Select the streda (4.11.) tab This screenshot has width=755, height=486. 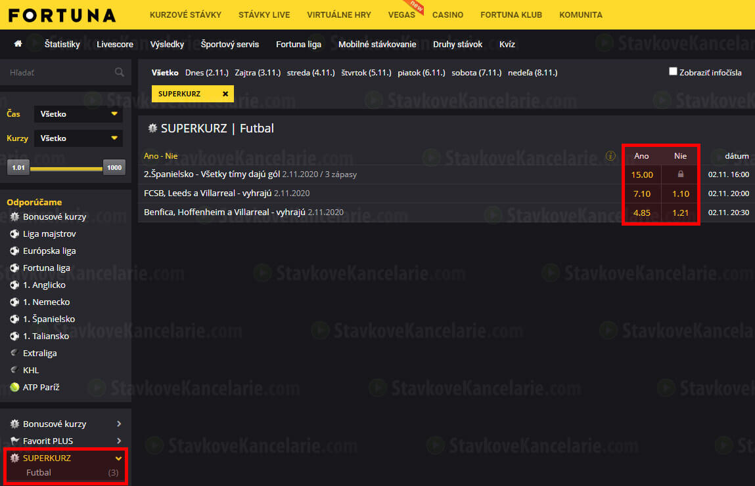click(x=311, y=73)
